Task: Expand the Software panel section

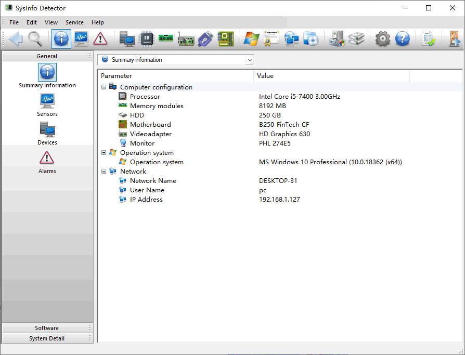Action: pyautogui.click(x=47, y=328)
